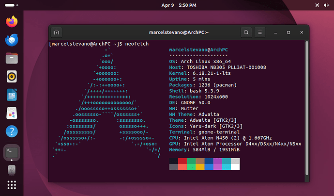Click the brown color block
334x196 pixels.
(200, 161)
